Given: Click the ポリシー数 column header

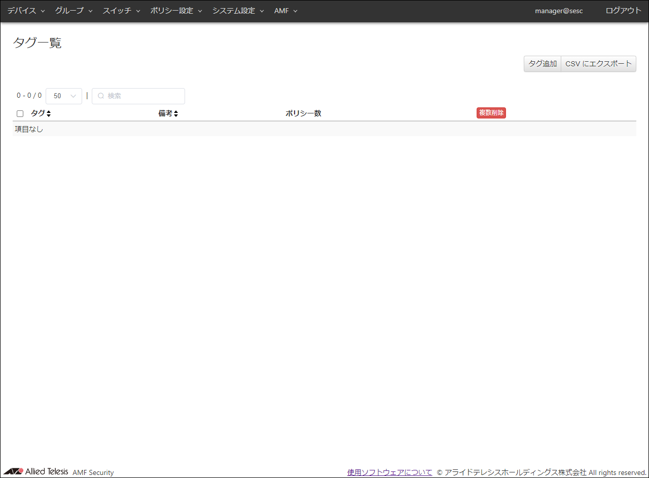Looking at the screenshot, I should (x=303, y=113).
